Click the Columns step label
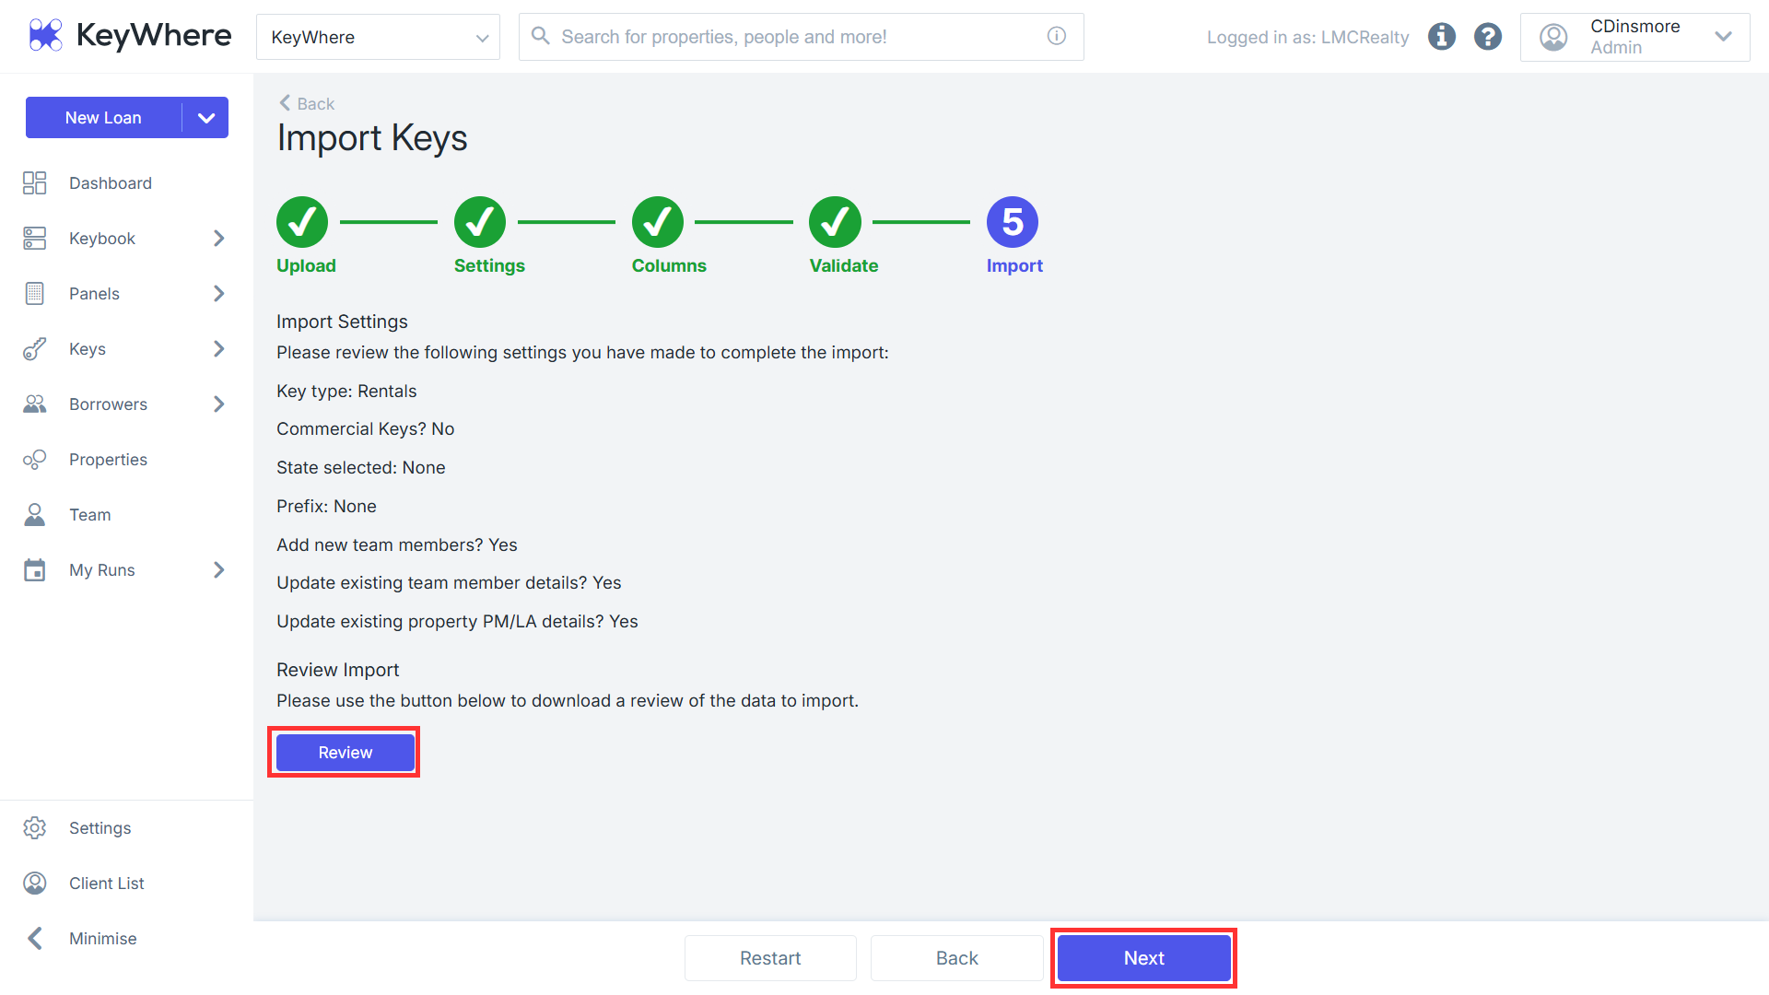Viewport: 1769px width, 995px height. [669, 265]
